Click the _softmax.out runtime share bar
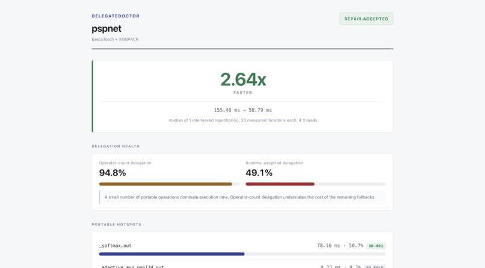The width and height of the screenshot is (485, 268). pos(242,254)
